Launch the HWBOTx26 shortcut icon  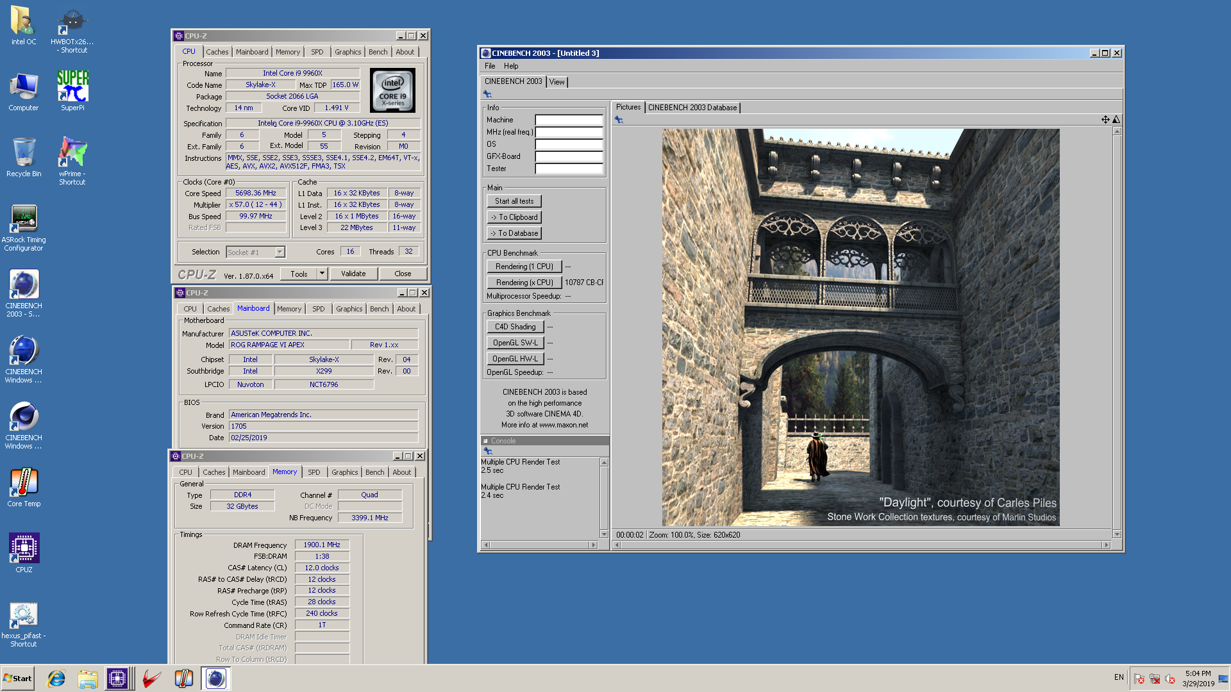(x=72, y=30)
